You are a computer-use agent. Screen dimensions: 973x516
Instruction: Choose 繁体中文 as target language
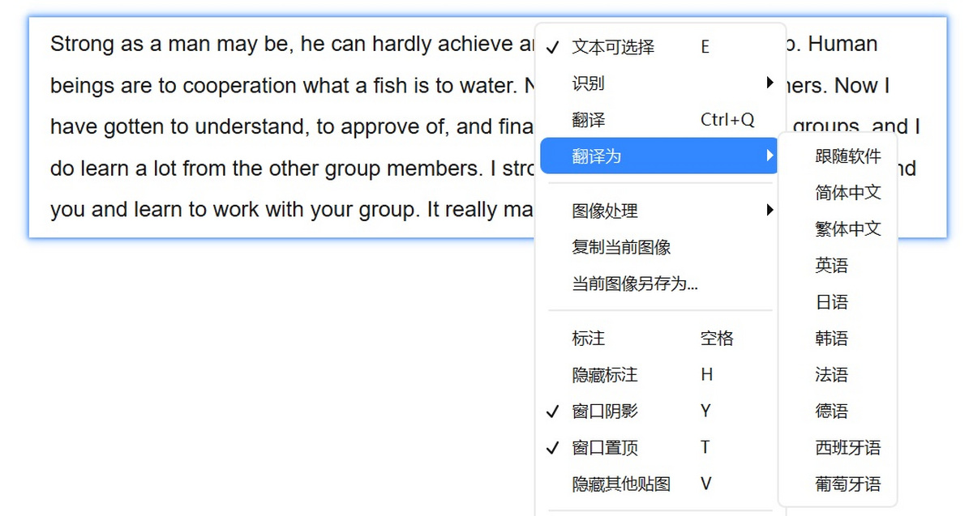click(x=848, y=229)
